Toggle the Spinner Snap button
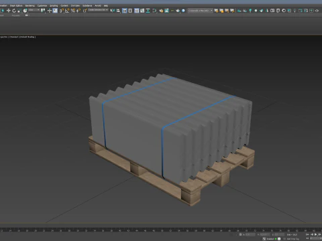The height and width of the screenshot is (241, 322). 78,11
